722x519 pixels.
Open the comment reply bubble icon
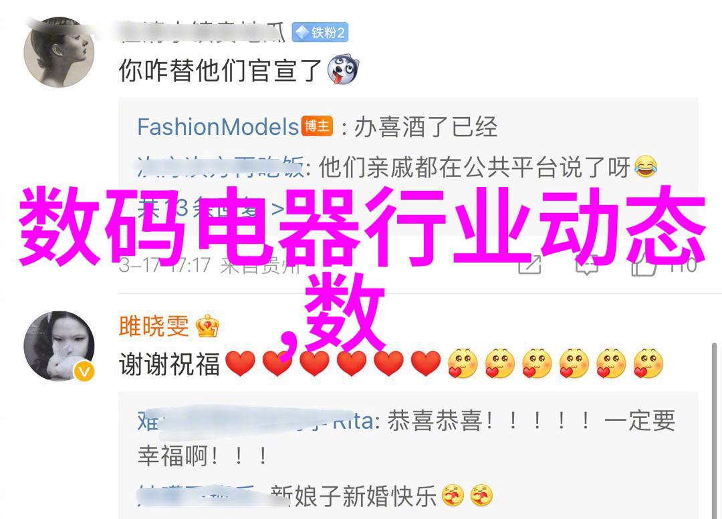(x=587, y=265)
